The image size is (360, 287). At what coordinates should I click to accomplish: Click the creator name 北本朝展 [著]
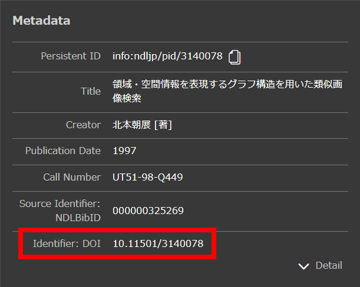(x=142, y=125)
